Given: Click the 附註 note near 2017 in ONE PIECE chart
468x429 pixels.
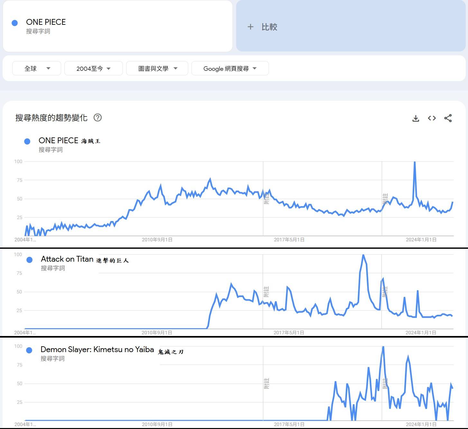Looking at the screenshot, I should tap(266, 198).
